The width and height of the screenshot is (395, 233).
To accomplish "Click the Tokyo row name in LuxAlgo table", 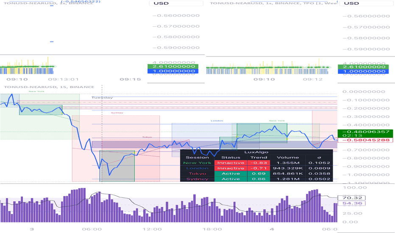I will (197, 174).
